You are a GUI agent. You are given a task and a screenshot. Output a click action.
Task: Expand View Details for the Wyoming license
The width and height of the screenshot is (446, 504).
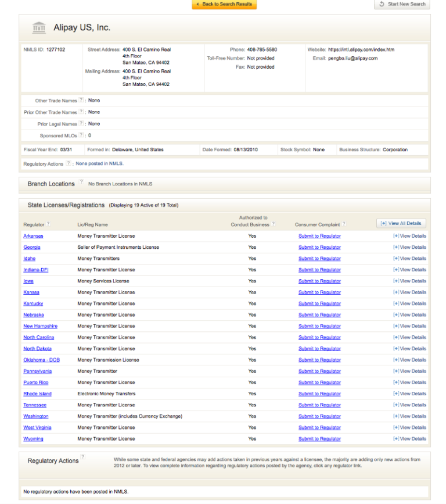(409, 439)
